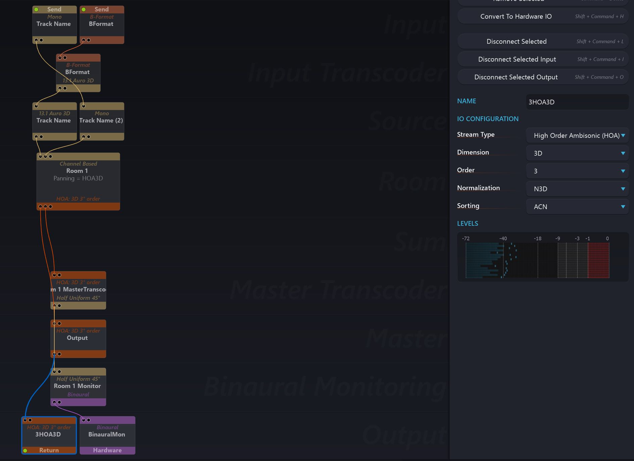The image size is (634, 461).
Task: Select the Room 1 Monitor binaural node
Action: [78, 386]
